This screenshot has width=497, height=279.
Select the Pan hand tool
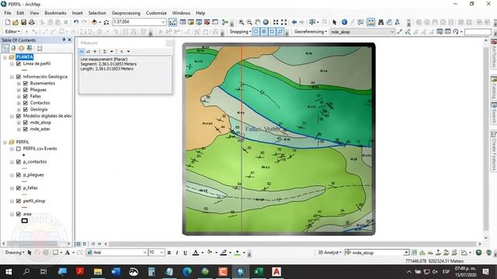click(258, 22)
